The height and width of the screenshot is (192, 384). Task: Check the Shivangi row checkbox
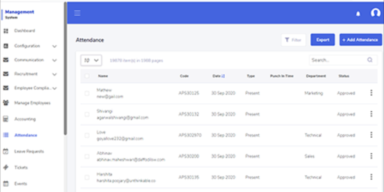coord(87,114)
